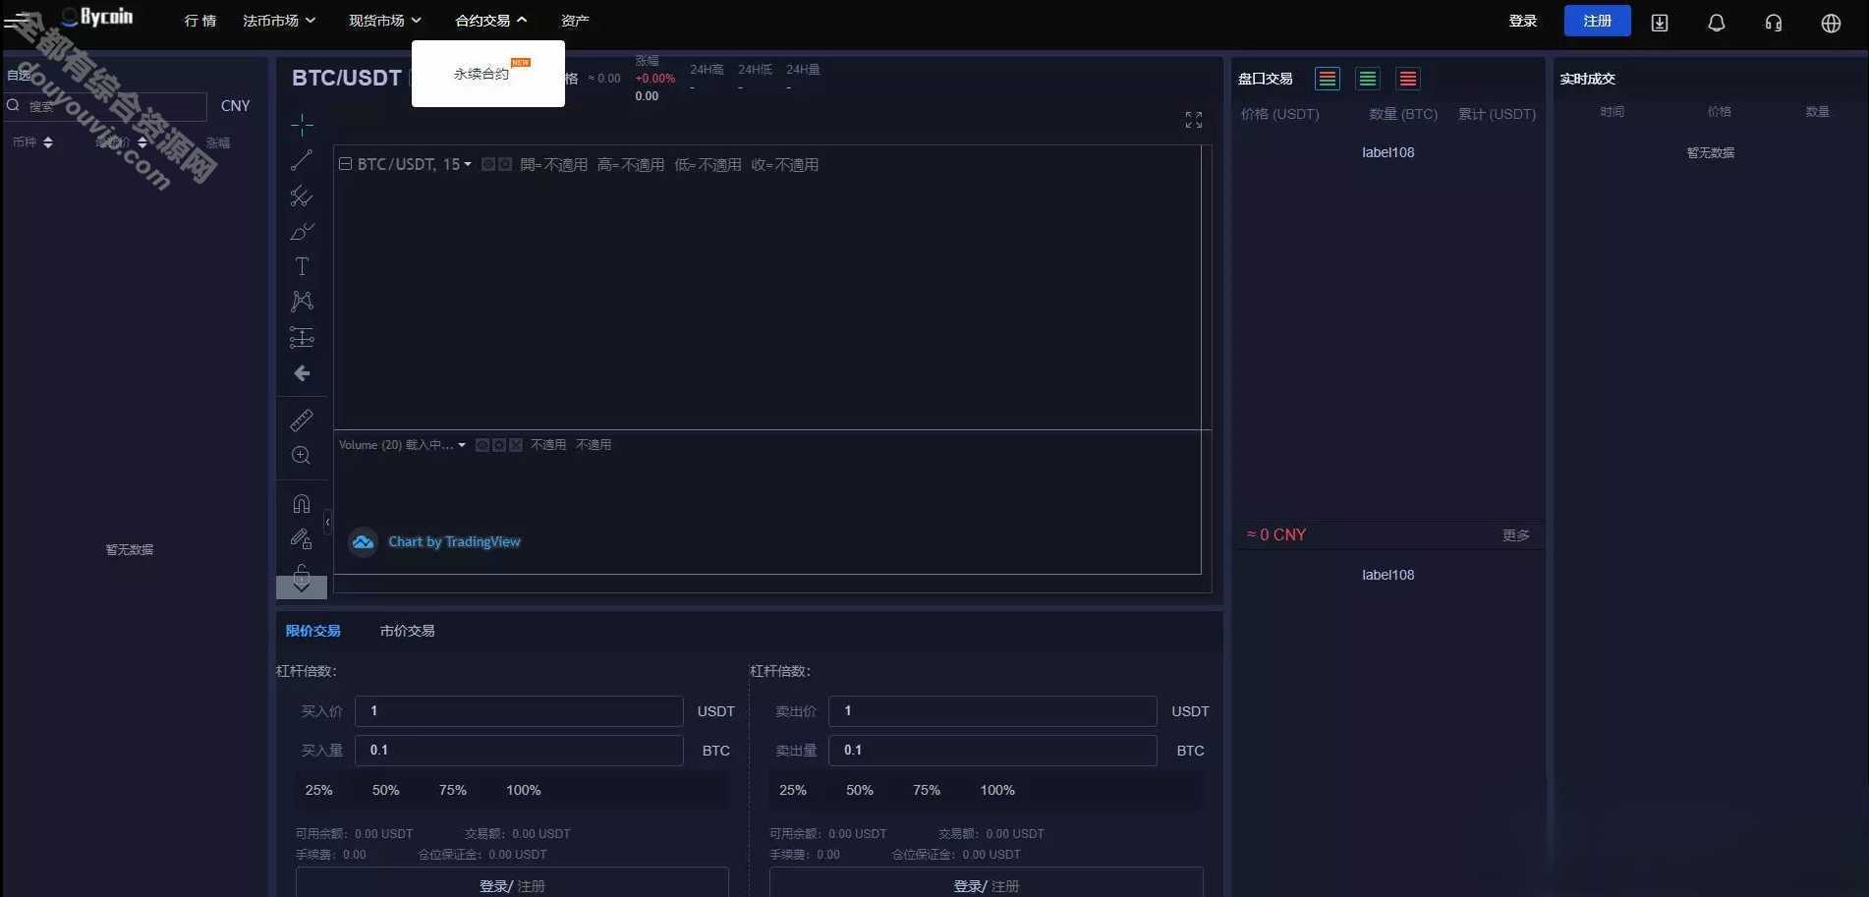Click the 买入量 amount input

point(519,751)
